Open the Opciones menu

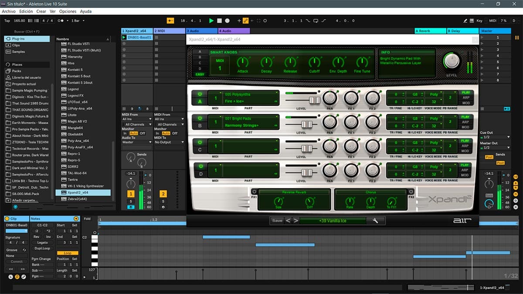68,11
